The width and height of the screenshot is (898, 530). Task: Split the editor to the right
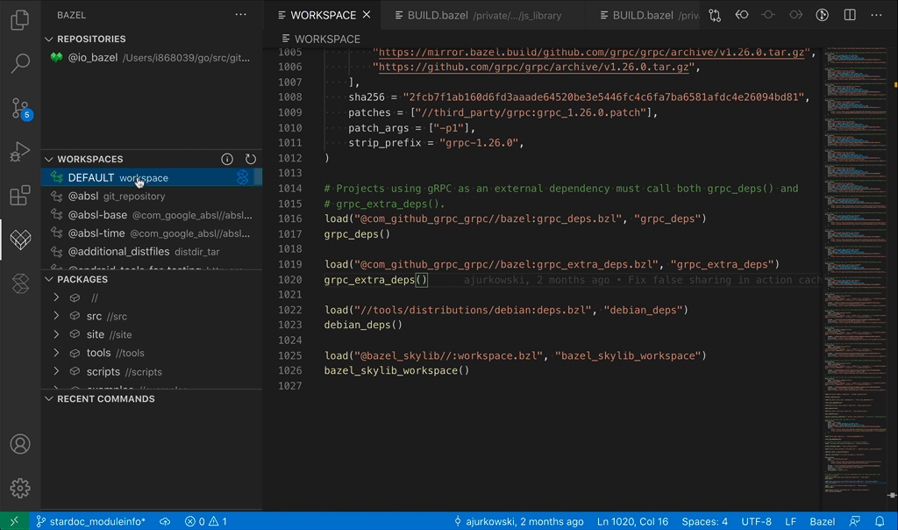pyautogui.click(x=850, y=15)
